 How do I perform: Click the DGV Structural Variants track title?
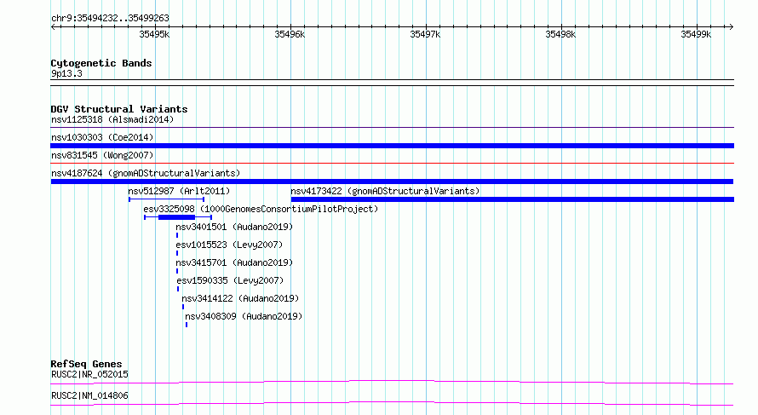click(119, 109)
